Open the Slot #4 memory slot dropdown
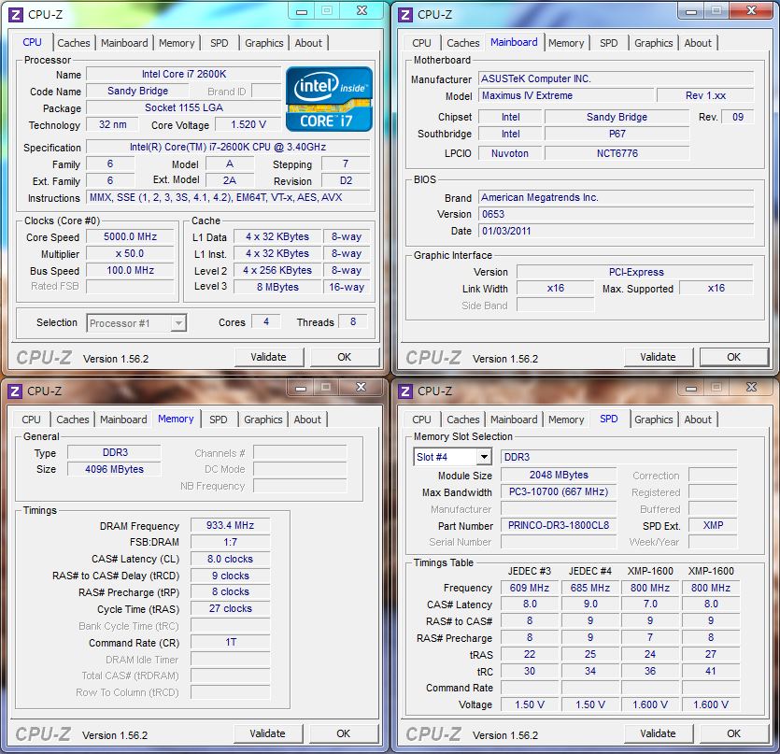This screenshot has height=754, width=780. (x=452, y=457)
